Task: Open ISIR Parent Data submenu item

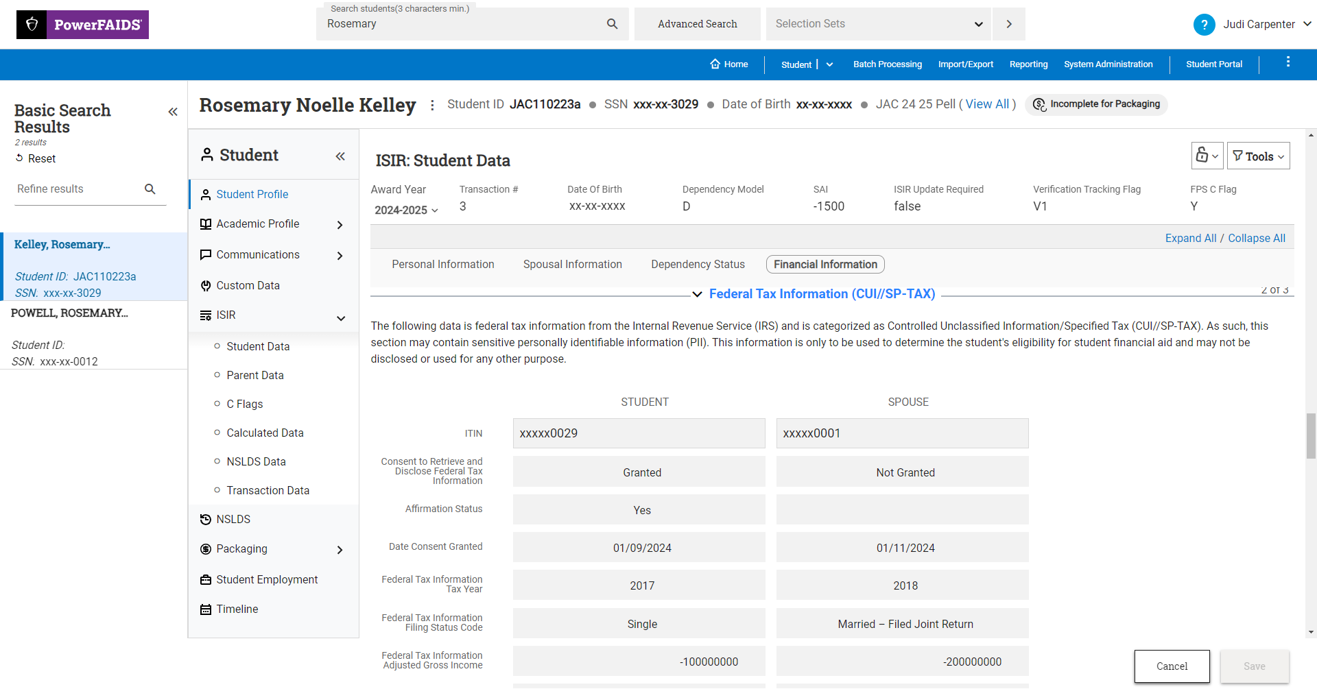Action: click(255, 376)
